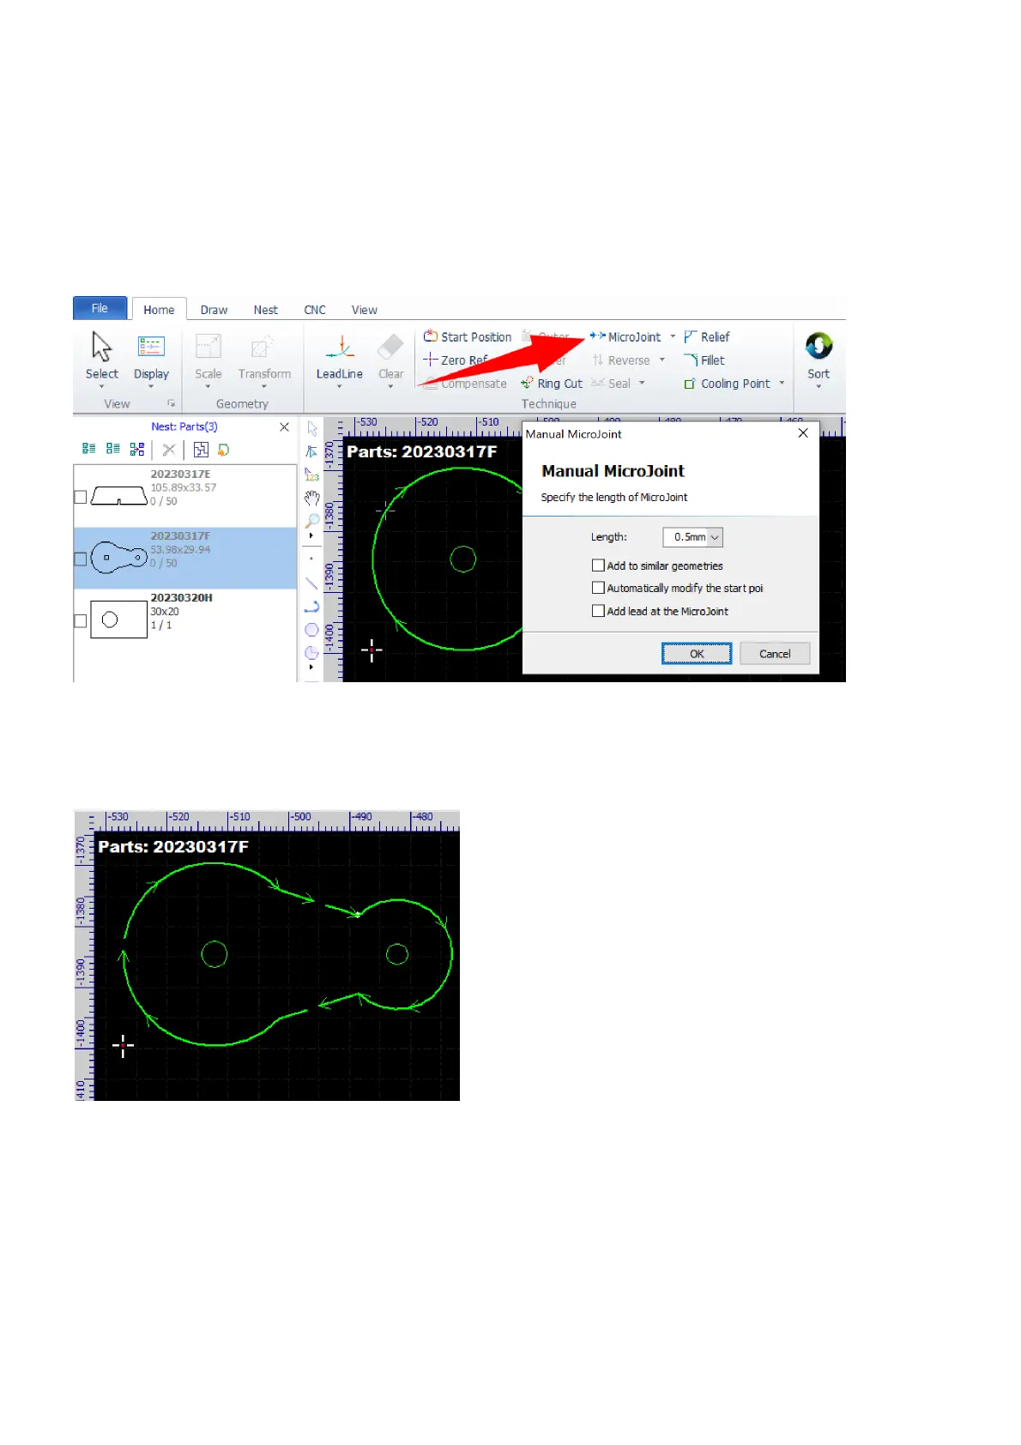
Task: Click the Sort icon
Action: pyautogui.click(x=819, y=346)
